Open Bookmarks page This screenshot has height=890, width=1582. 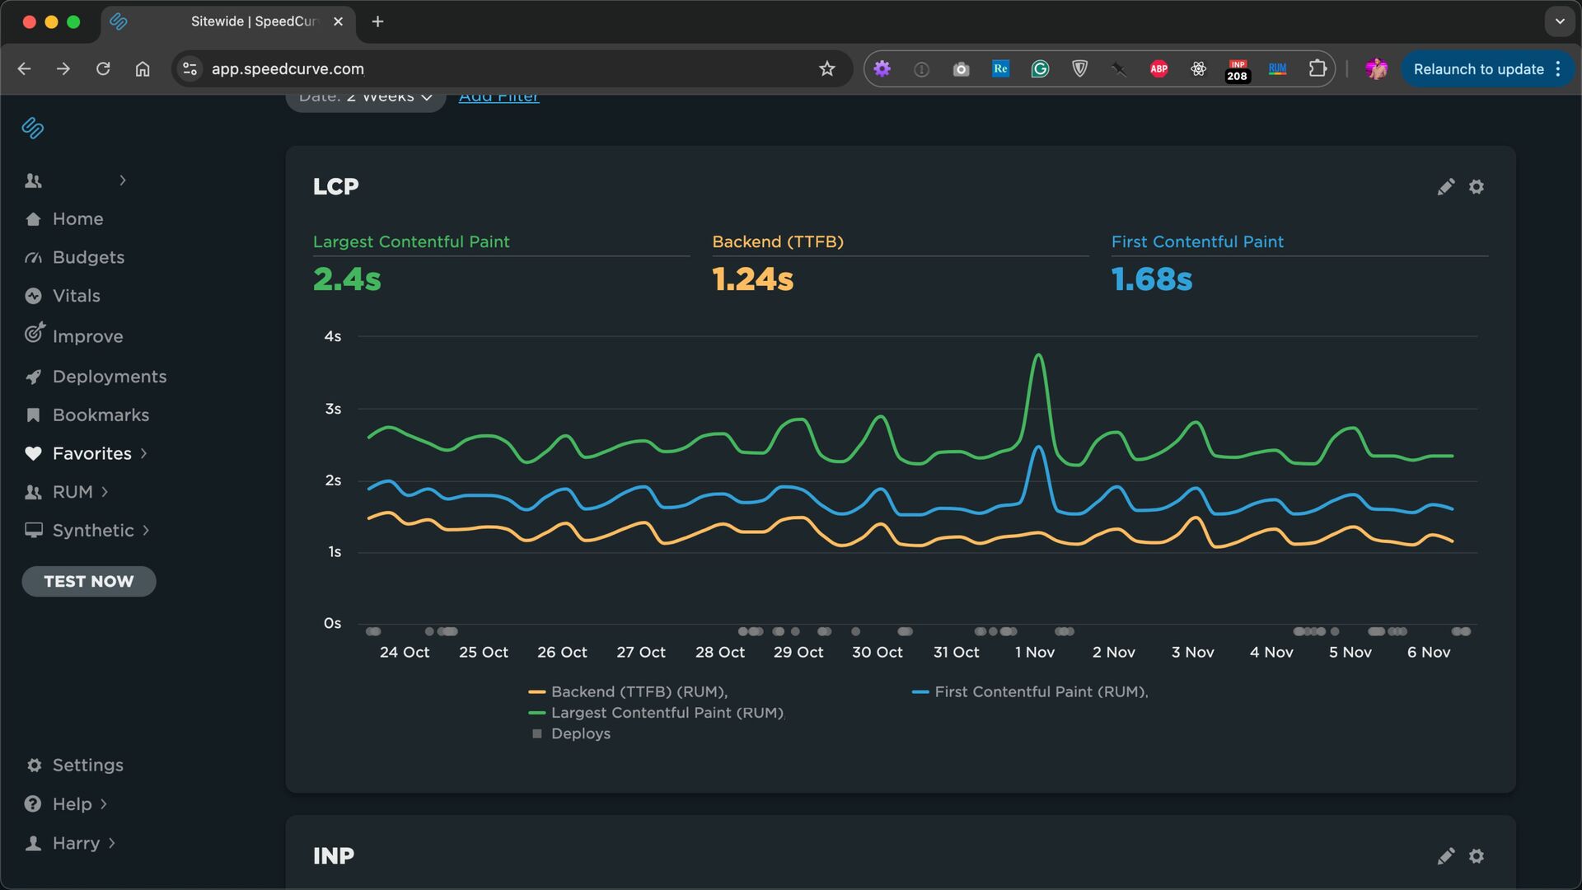click(87, 415)
